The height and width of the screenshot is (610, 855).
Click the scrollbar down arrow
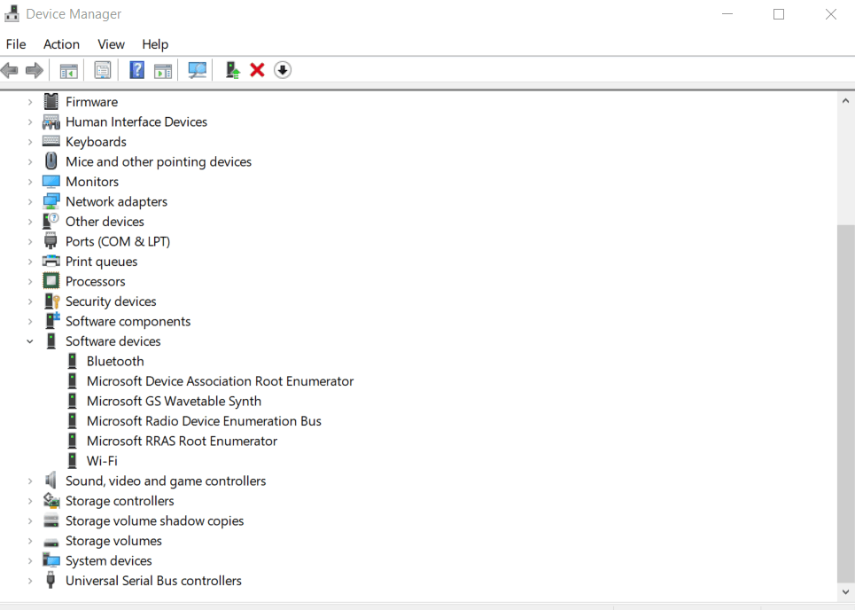point(845,591)
